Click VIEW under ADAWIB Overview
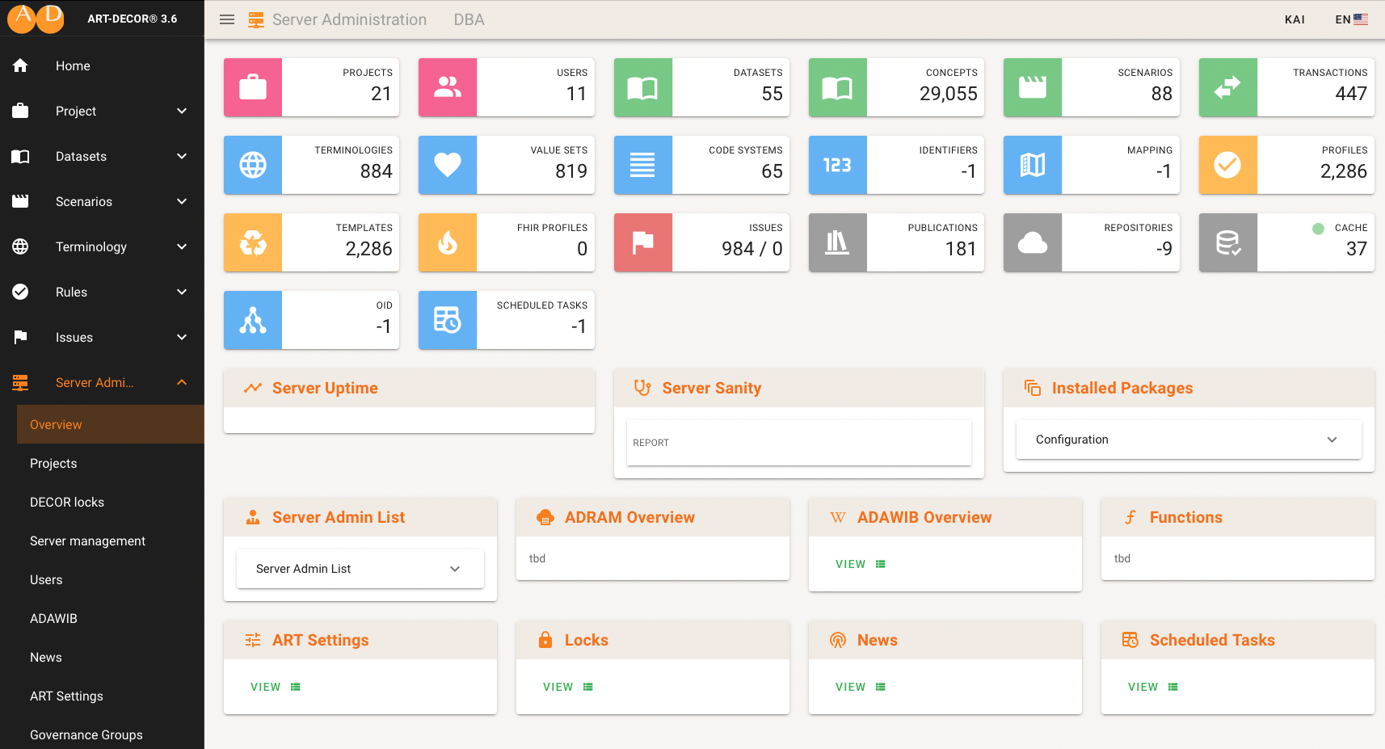 click(860, 564)
